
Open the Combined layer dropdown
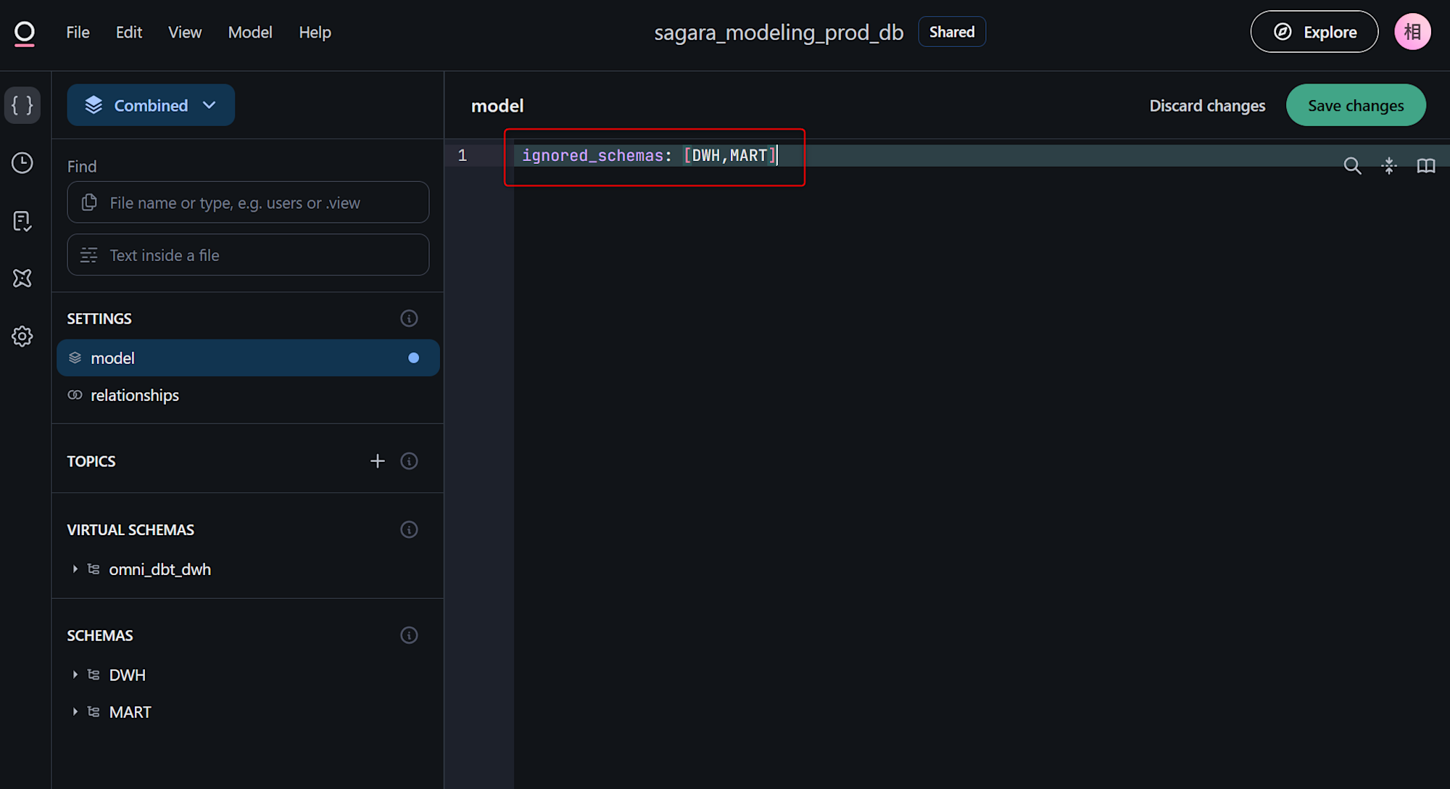[151, 105]
